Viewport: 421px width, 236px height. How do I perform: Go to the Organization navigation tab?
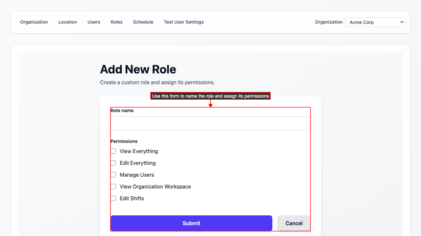point(34,22)
